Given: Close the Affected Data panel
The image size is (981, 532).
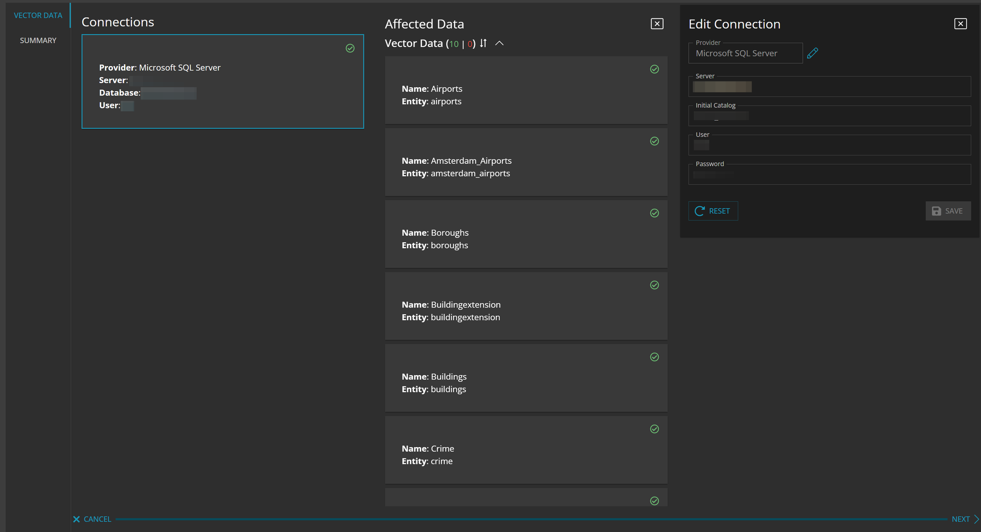Looking at the screenshot, I should pyautogui.click(x=657, y=24).
